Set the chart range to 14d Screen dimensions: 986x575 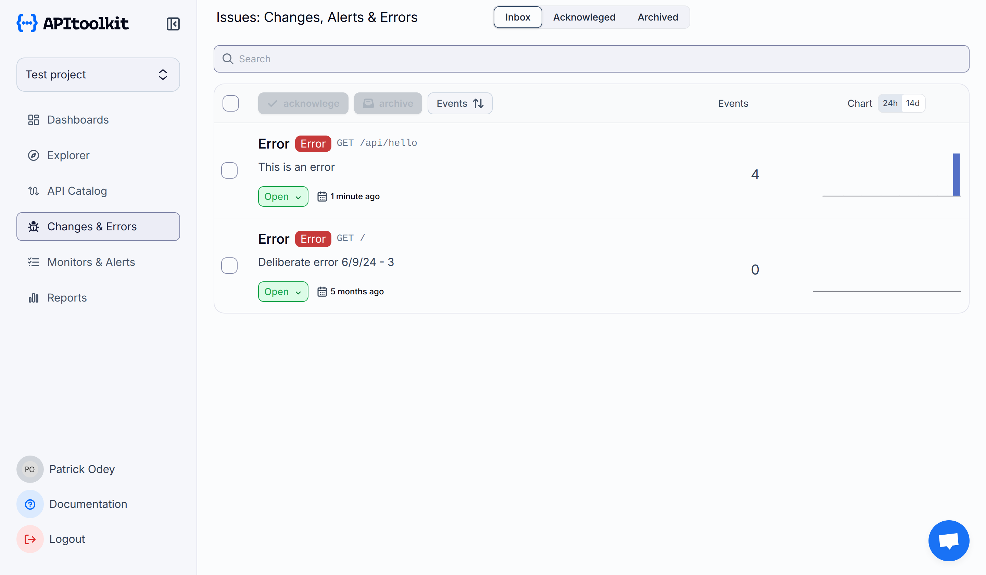coord(912,103)
